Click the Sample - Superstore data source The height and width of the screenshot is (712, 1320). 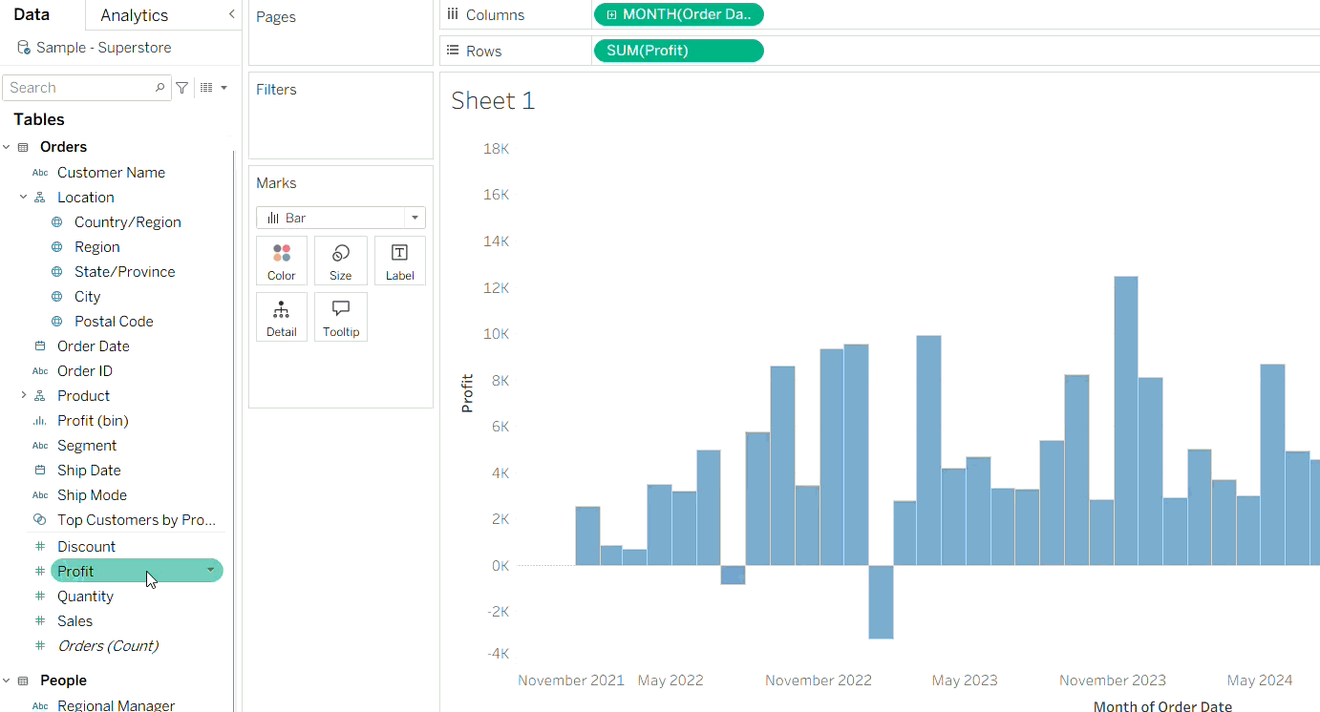pyautogui.click(x=103, y=48)
